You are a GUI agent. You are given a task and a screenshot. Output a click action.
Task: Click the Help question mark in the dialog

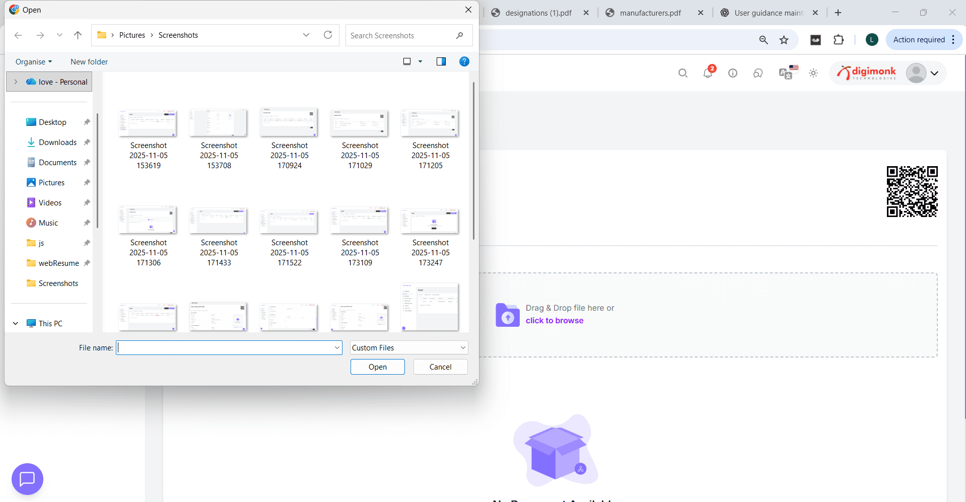pyautogui.click(x=464, y=61)
